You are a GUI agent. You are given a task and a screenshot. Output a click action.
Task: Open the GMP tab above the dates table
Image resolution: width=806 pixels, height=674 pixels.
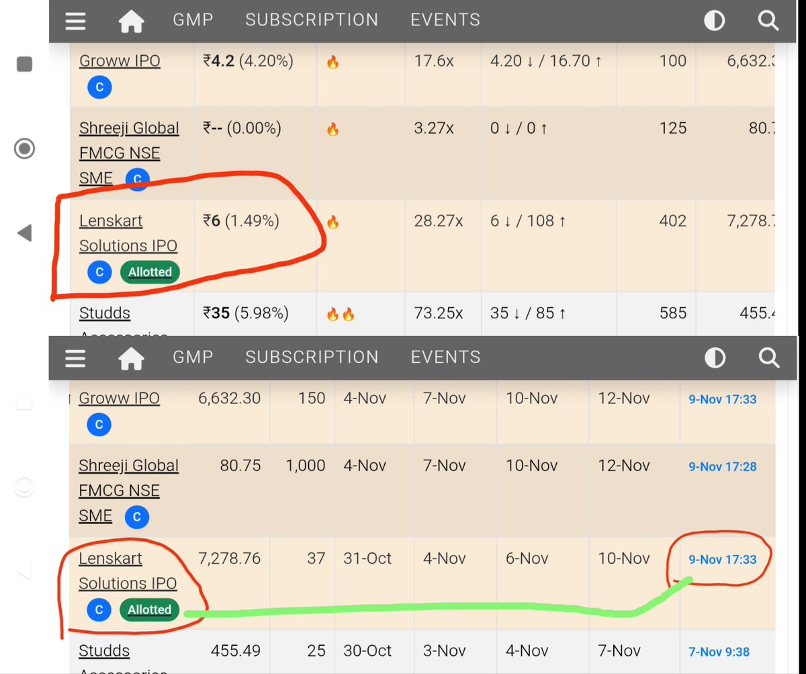pos(193,357)
